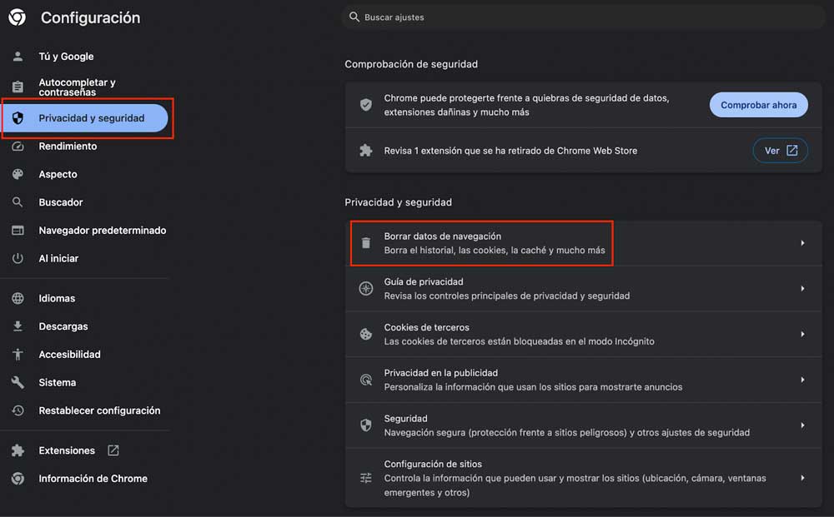This screenshot has width=834, height=517.
Task: Open Configuración de sitios via its arrow
Action: tap(802, 478)
